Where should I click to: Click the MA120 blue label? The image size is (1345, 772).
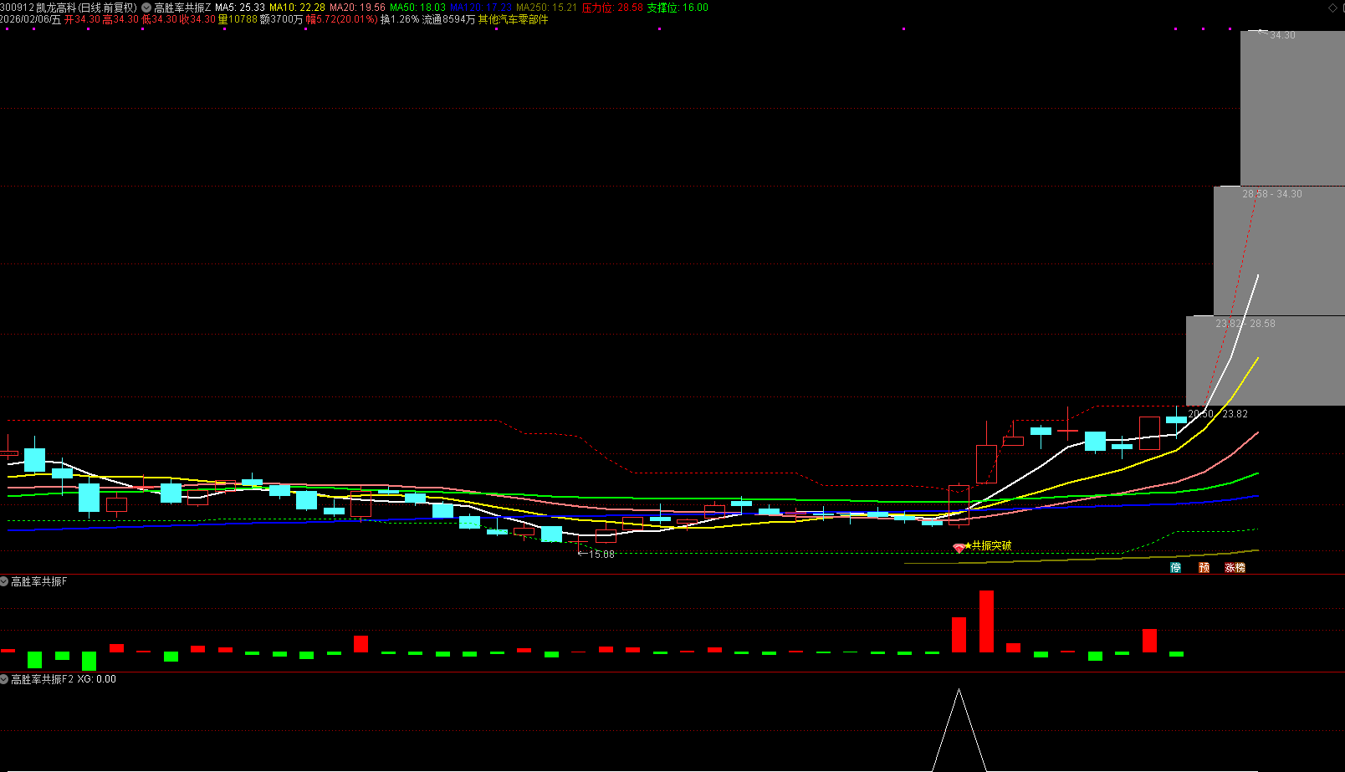click(481, 8)
